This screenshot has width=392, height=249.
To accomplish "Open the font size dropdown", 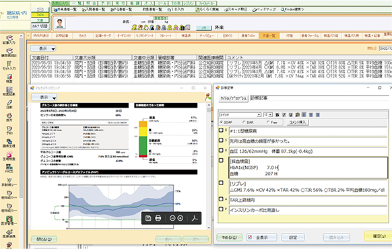I will (268, 115).
